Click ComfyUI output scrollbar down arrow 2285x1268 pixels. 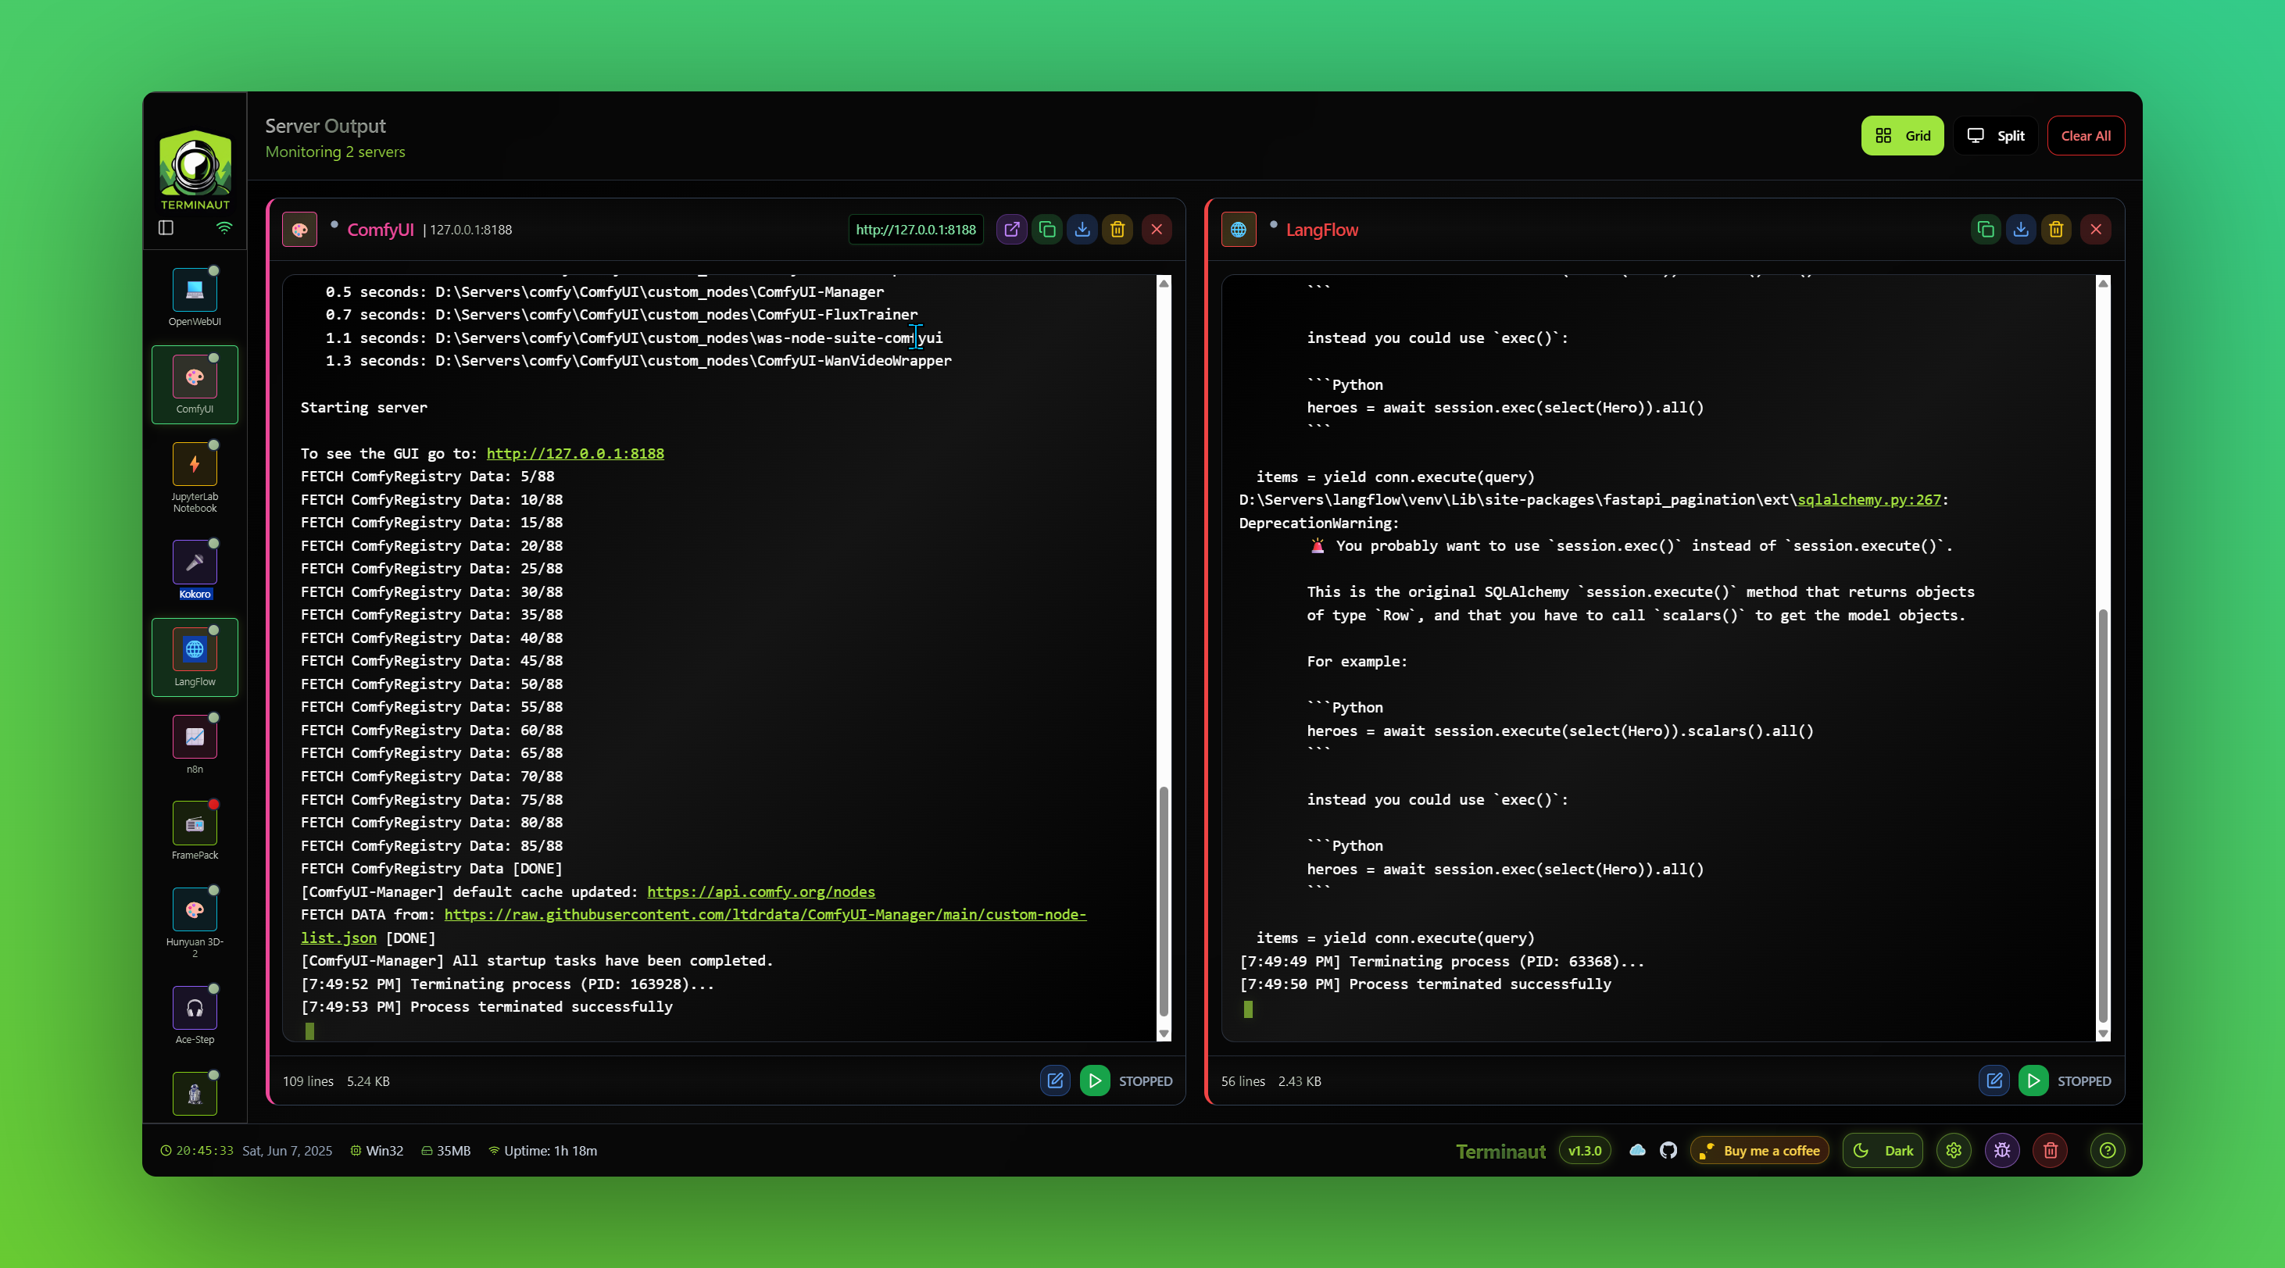(1163, 1033)
